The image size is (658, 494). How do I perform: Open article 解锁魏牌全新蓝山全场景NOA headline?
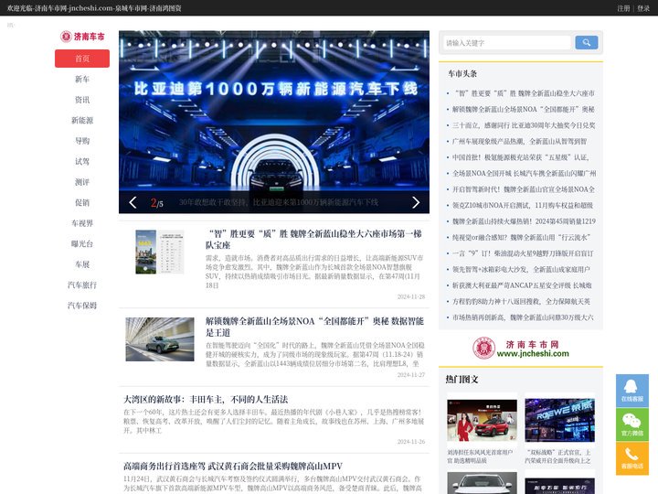(x=314, y=327)
